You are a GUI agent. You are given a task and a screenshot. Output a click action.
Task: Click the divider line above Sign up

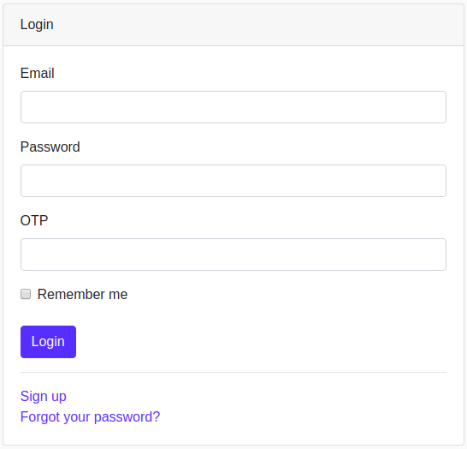(x=233, y=373)
